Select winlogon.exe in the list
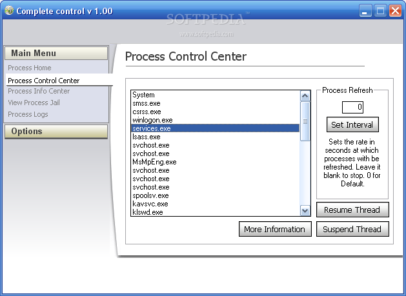406x296 pixels. [216, 120]
